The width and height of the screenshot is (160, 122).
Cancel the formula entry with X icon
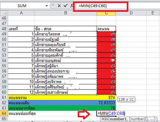pyautogui.click(x=59, y=6)
